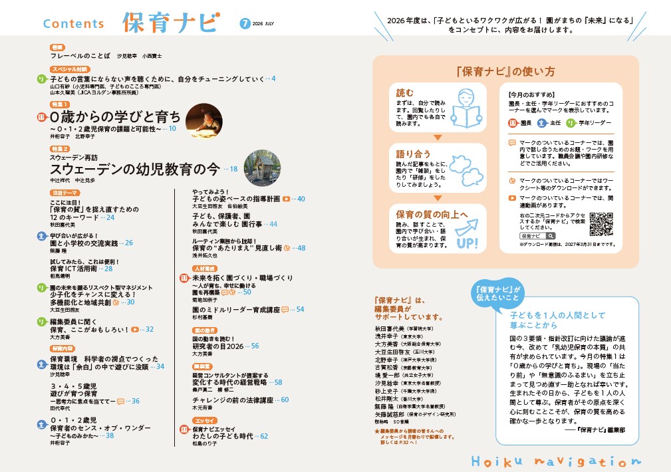Screen dimensions: 671x472
Task: Click the リ mark beside 園の未来を握るリスペクト型マネジメント
Action: [41, 288]
